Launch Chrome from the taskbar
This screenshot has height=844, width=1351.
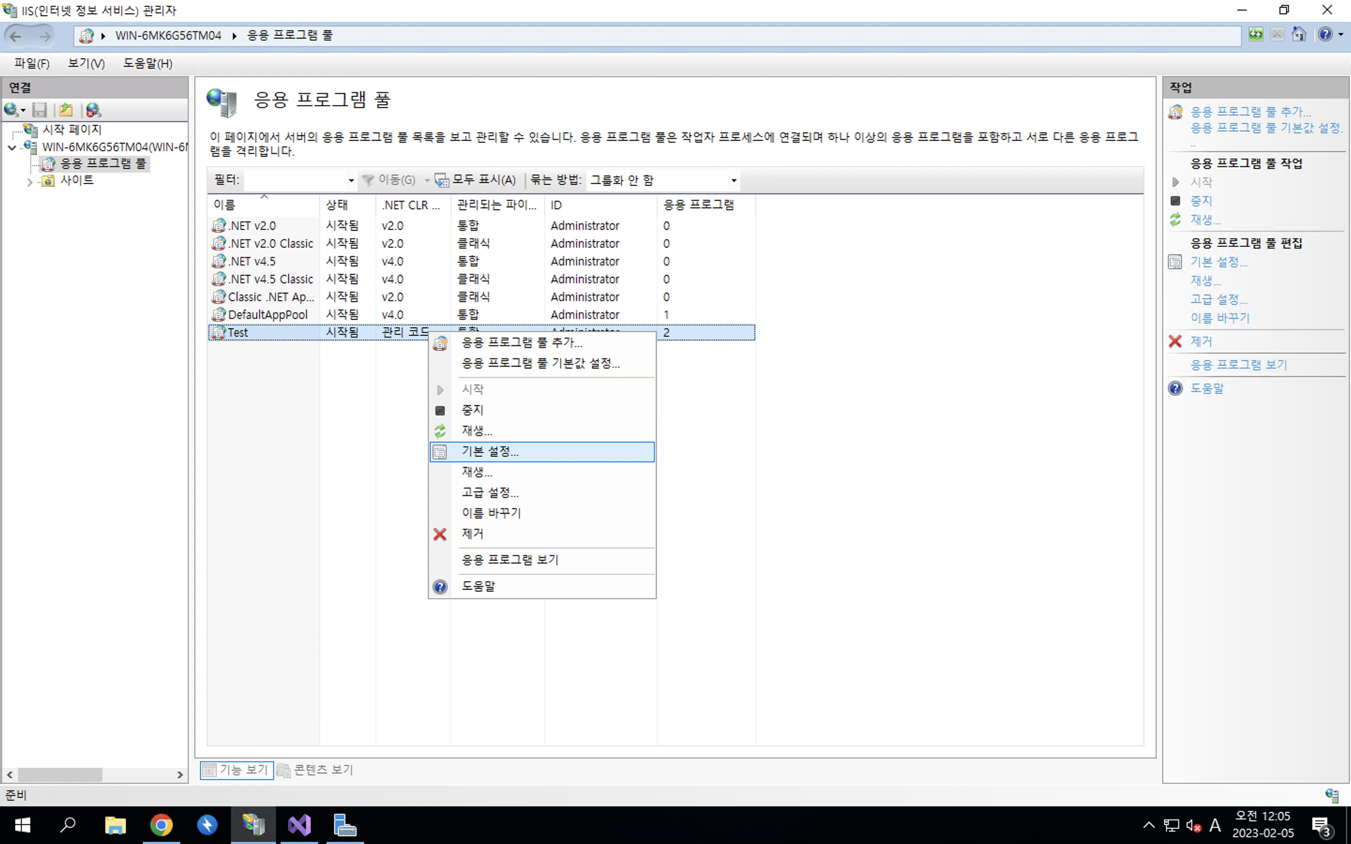click(x=161, y=825)
